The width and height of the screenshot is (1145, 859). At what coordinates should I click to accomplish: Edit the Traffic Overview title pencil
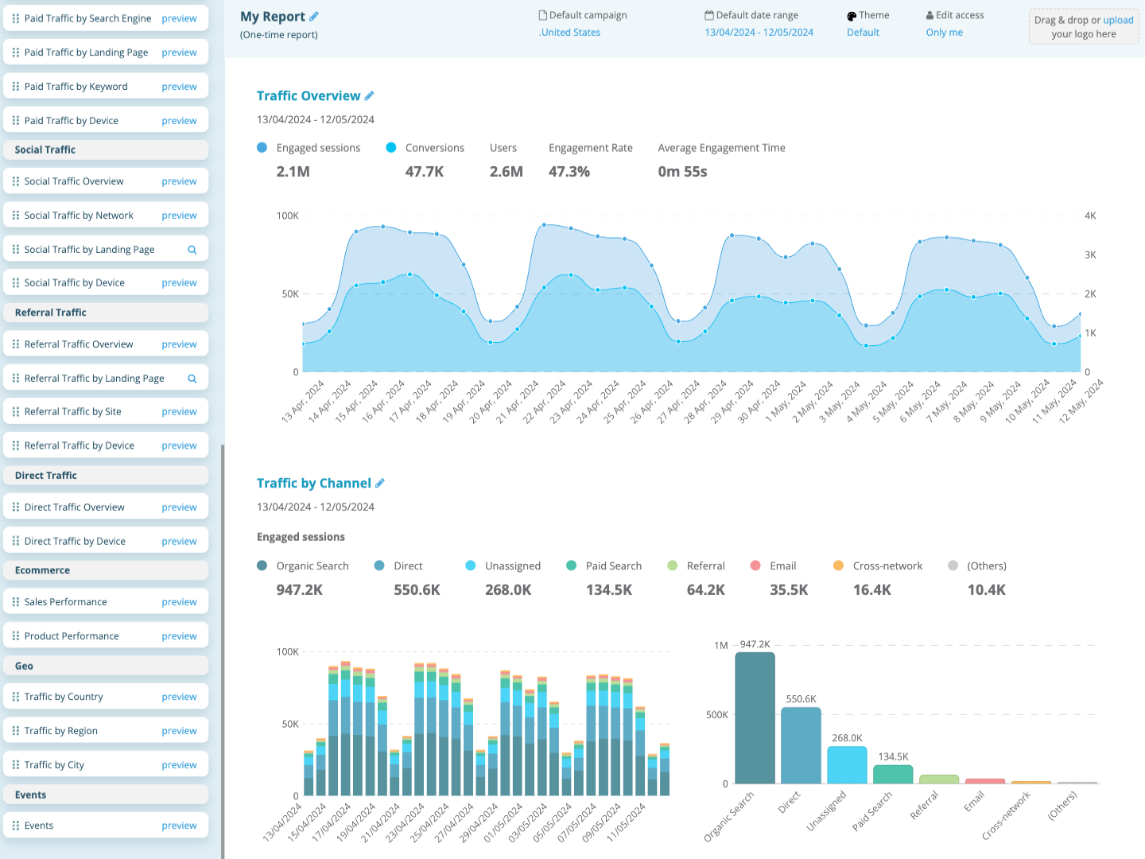click(x=369, y=95)
